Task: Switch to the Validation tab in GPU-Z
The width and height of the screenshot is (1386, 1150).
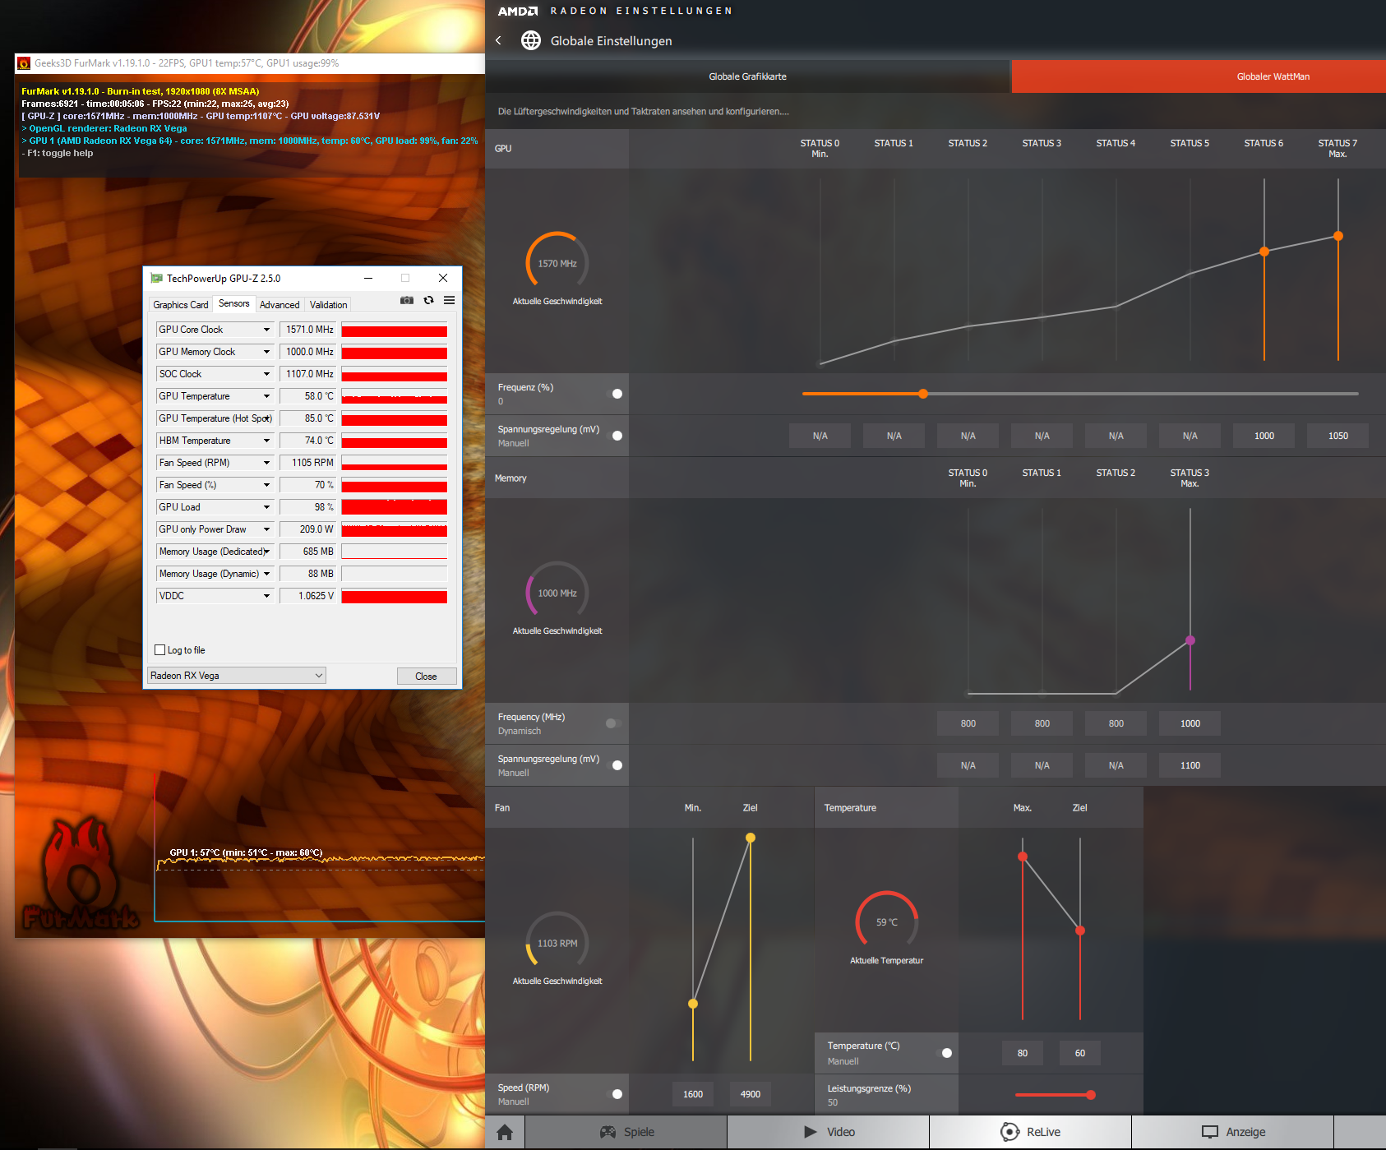Action: pyautogui.click(x=328, y=305)
